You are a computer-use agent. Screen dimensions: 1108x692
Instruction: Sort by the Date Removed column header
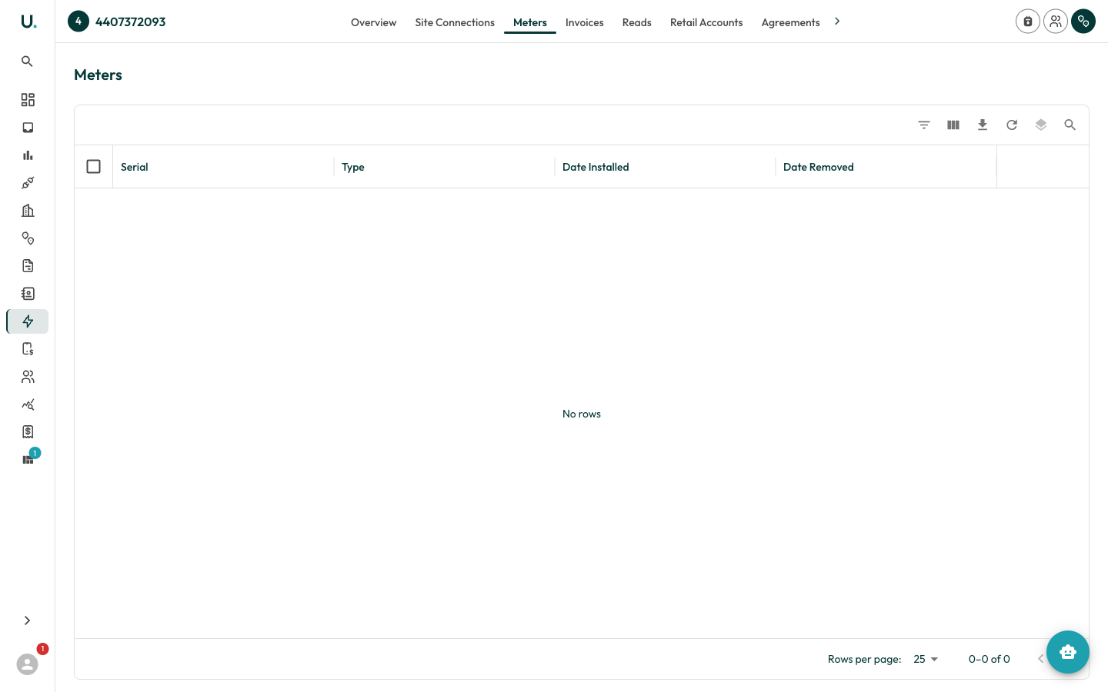819,167
